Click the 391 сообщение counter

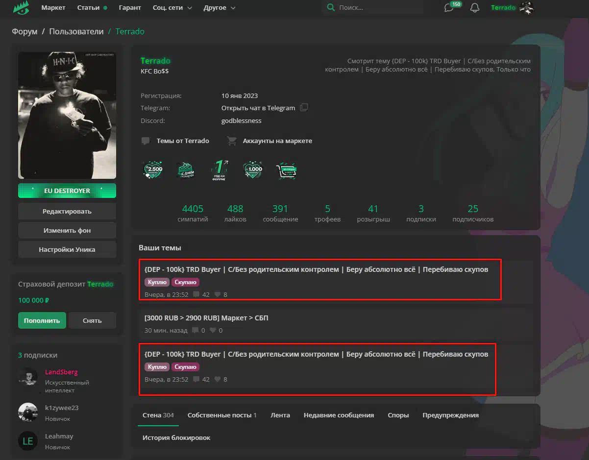[280, 214]
